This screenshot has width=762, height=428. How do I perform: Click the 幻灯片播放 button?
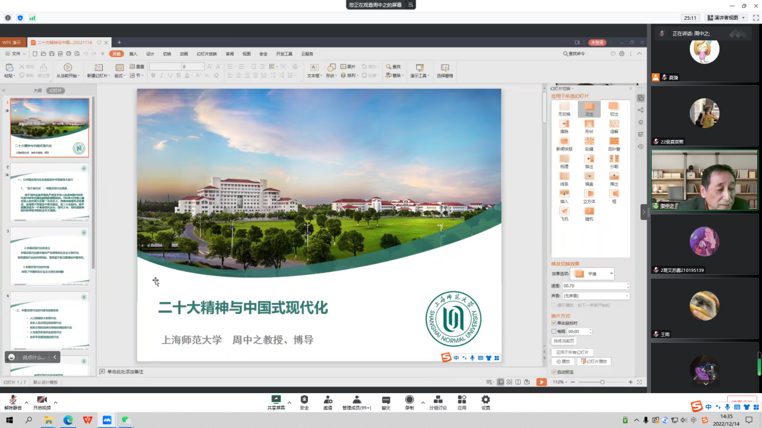point(594,361)
